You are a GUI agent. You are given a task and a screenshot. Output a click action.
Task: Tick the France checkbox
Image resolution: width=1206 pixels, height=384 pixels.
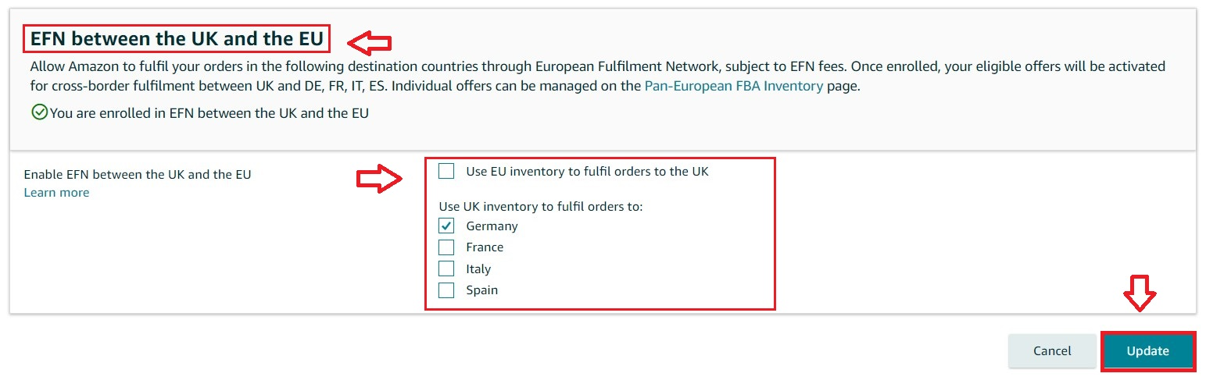coord(446,247)
